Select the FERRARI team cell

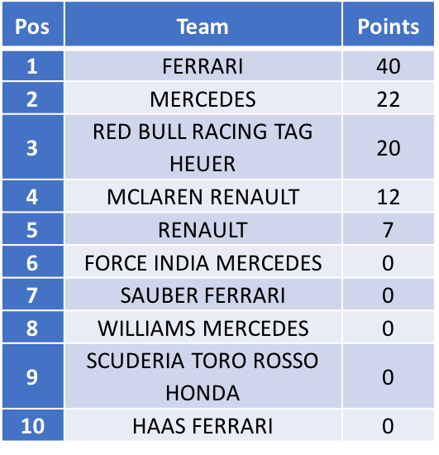[203, 66]
